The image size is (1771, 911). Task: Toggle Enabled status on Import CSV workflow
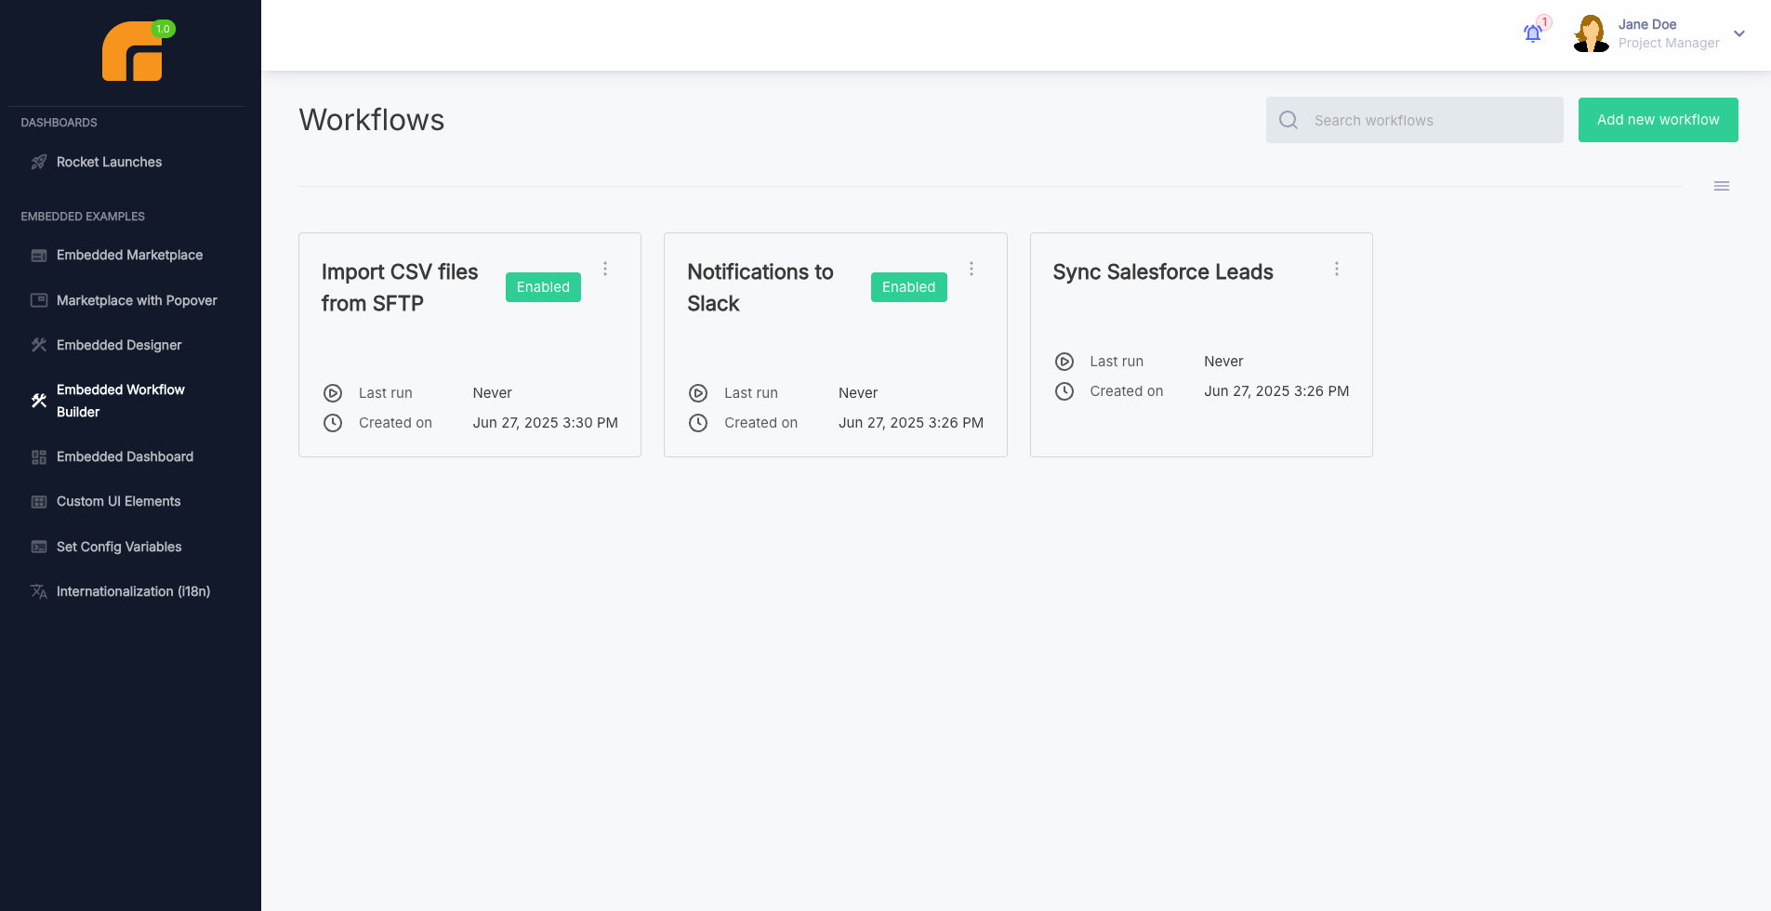542,286
